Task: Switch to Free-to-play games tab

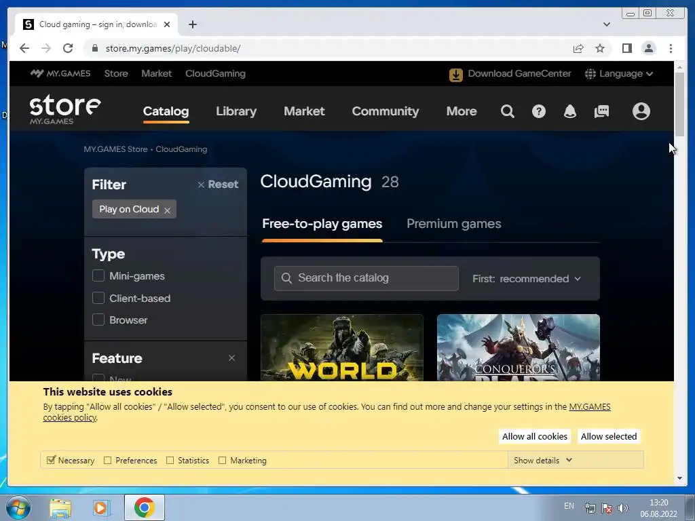Action: (x=322, y=224)
